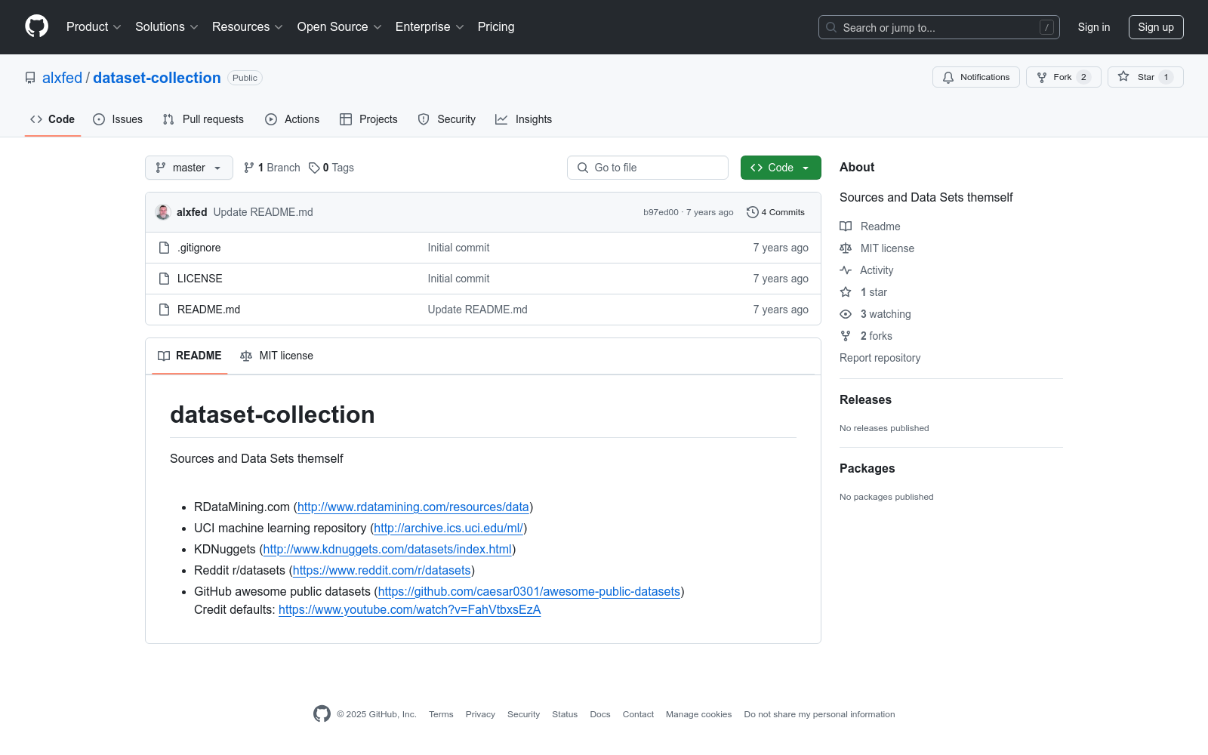Click the Fork button

(x=1064, y=77)
